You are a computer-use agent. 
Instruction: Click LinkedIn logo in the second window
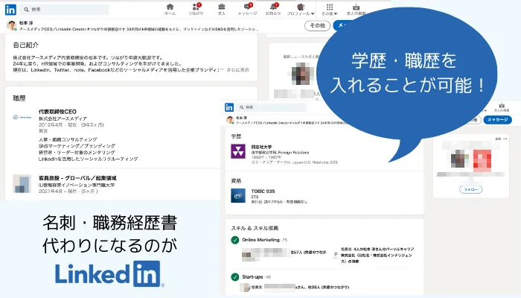(229, 107)
